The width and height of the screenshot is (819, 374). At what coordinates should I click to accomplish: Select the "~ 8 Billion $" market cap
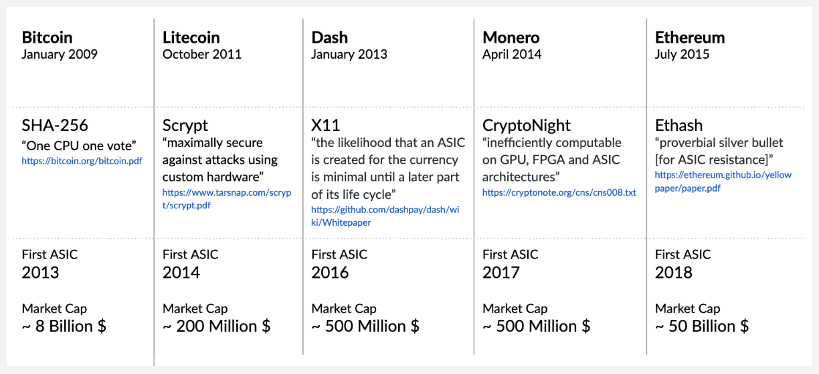click(64, 327)
